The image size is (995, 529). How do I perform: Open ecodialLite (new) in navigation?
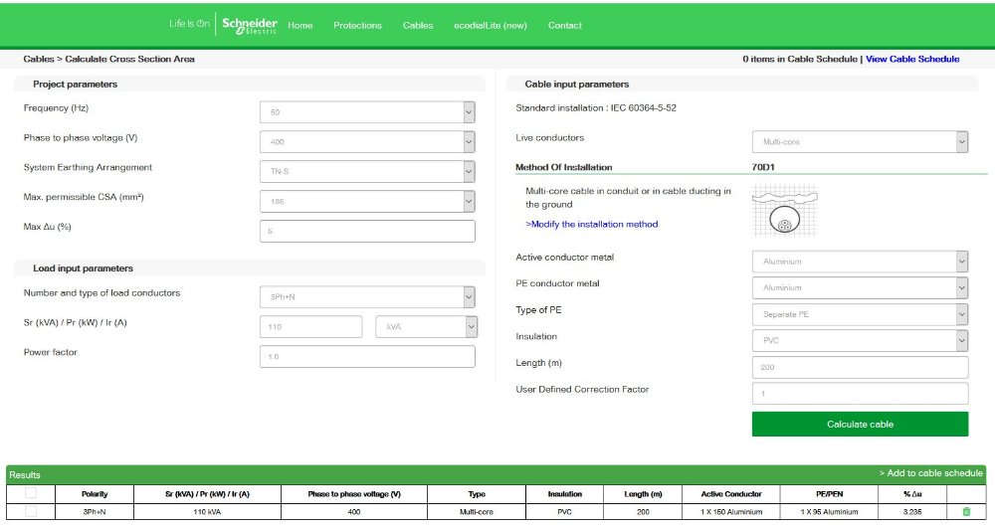coord(491,26)
